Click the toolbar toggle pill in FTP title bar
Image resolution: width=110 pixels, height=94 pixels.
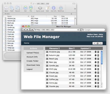(74, 3)
